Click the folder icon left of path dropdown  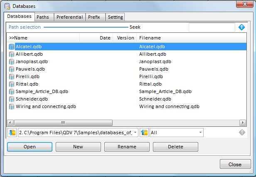pos(12,133)
